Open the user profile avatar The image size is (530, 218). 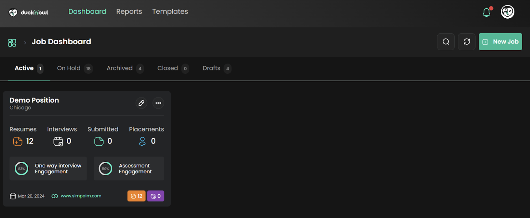pyautogui.click(x=507, y=12)
